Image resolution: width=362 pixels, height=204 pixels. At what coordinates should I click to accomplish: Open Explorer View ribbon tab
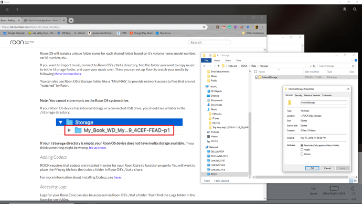pos(239,60)
